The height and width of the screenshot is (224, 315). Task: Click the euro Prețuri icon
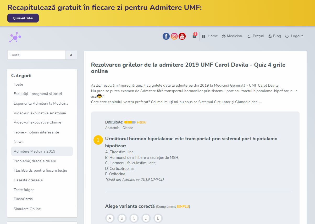(x=249, y=36)
